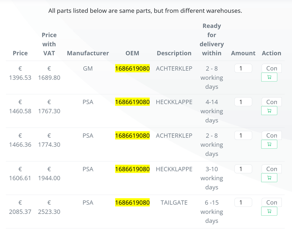Select OEM number in the €1460.58 row

point(132,102)
